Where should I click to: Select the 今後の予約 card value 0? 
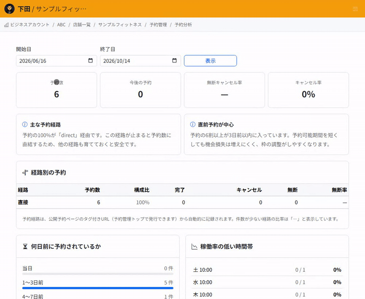[x=140, y=94]
